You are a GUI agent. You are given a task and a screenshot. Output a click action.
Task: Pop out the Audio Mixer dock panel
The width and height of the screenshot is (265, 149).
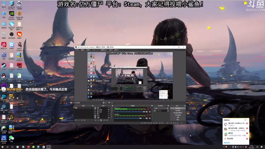(x=152, y=106)
